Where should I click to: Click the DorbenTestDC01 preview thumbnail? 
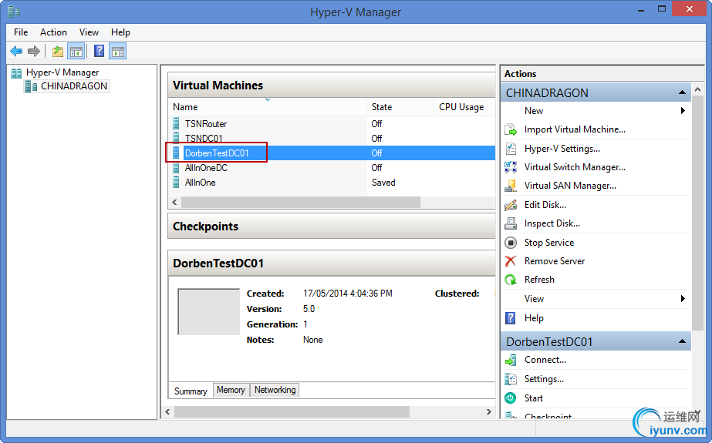208,311
